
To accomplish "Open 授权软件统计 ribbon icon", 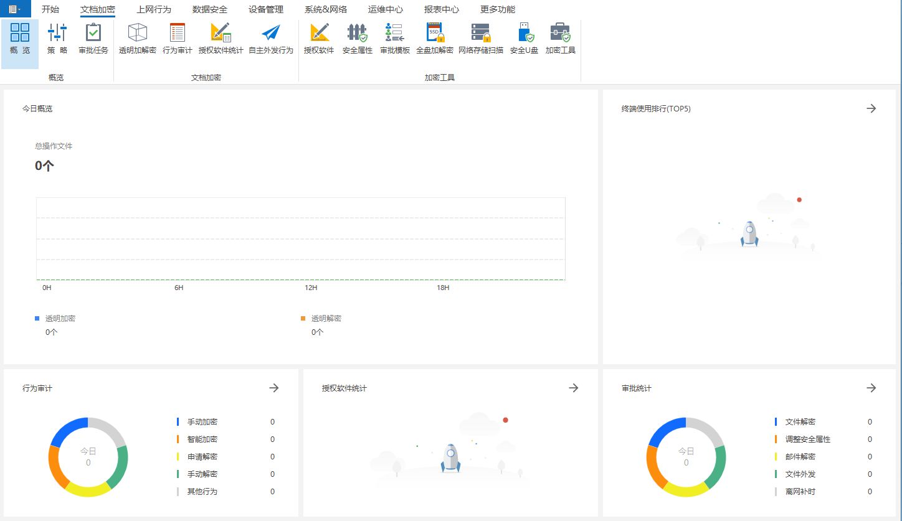I will (x=221, y=39).
